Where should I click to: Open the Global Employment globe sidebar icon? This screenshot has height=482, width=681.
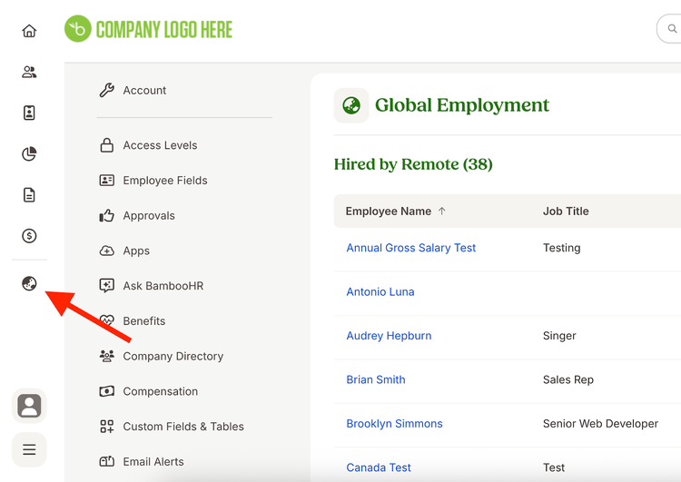(29, 283)
